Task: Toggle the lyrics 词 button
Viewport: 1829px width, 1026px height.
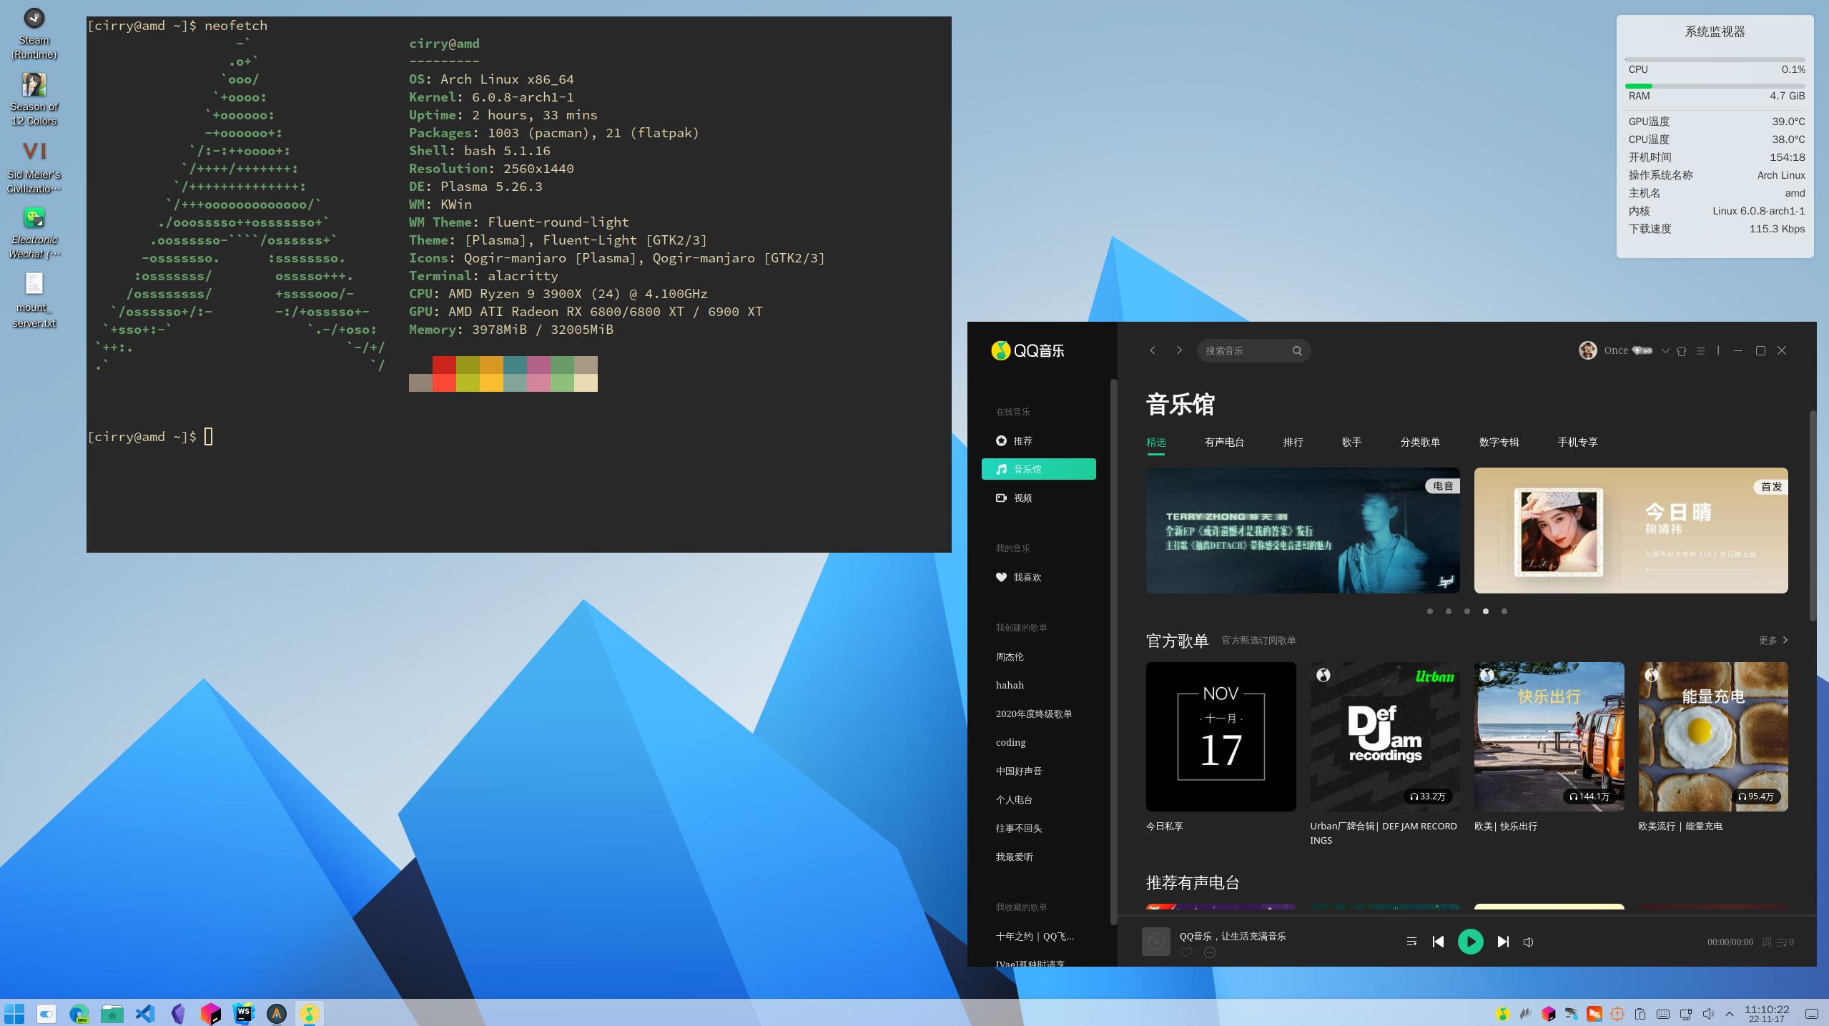Action: pyautogui.click(x=1766, y=942)
